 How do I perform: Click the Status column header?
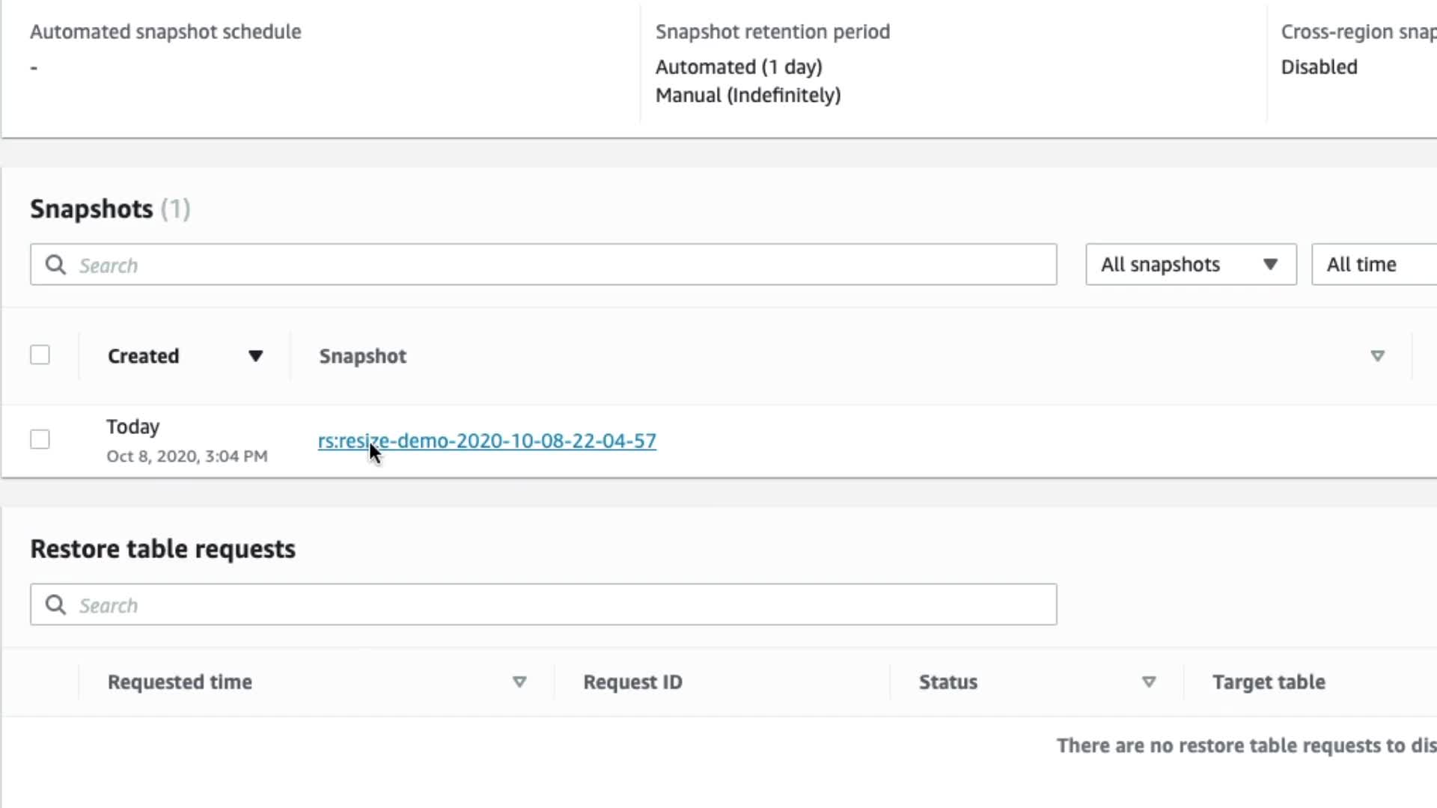coord(948,682)
